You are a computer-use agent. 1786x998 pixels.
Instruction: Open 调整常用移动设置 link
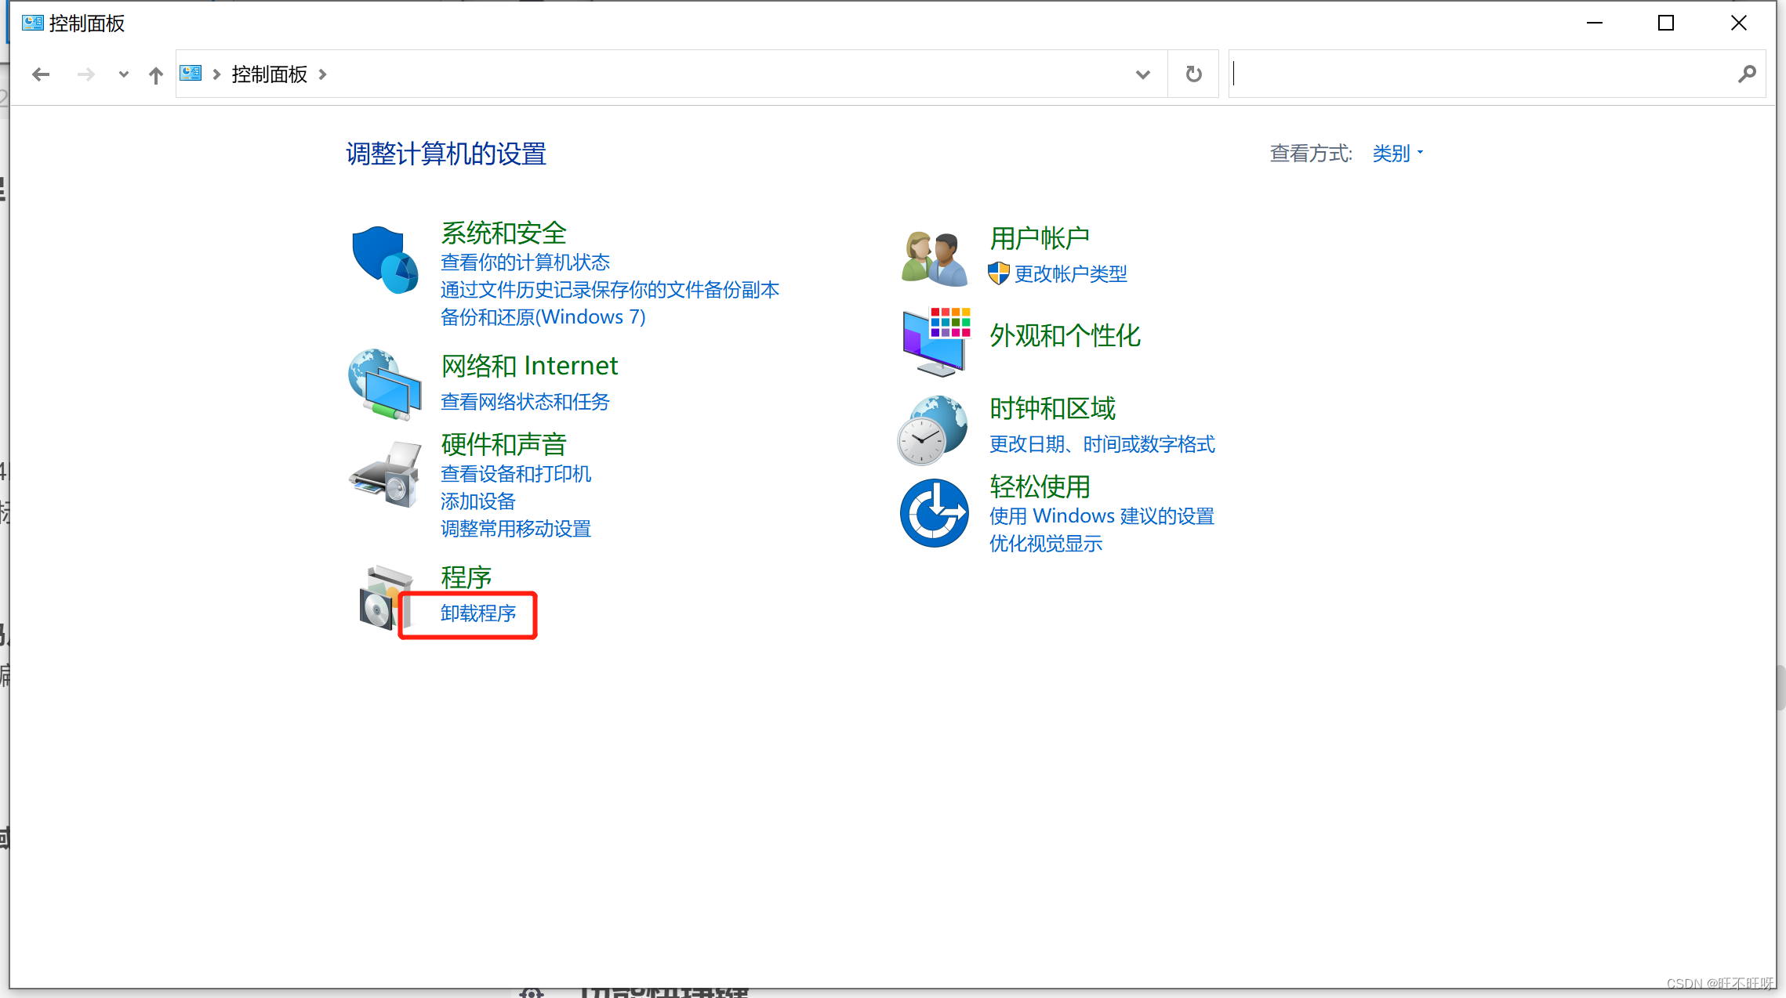point(516,529)
